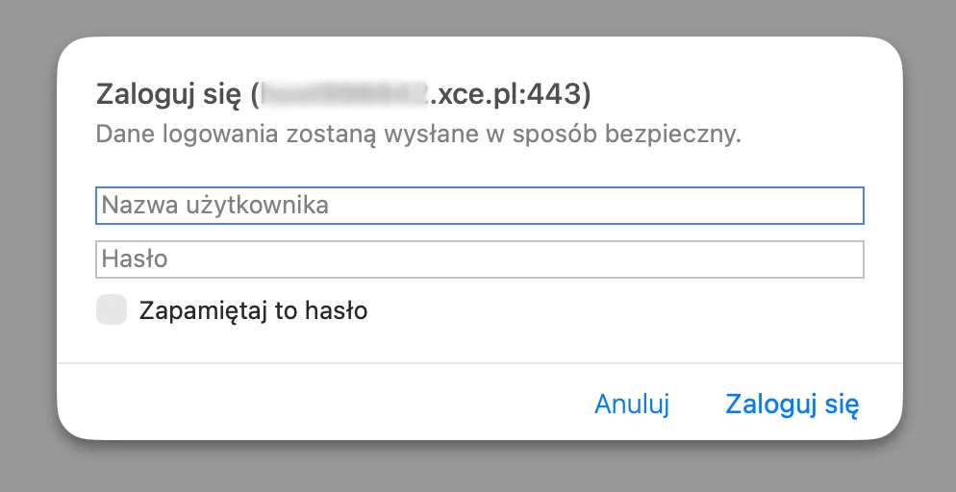Cancel the login with Anuluj

point(632,405)
